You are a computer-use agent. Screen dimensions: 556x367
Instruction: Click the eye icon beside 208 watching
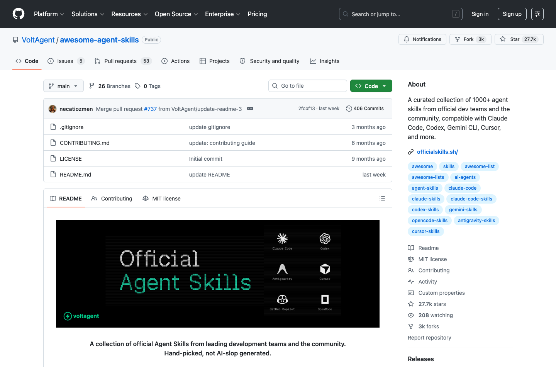click(411, 315)
